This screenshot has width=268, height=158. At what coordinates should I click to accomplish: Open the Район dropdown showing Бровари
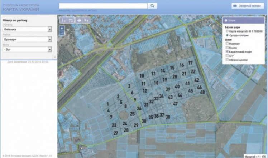click(x=50, y=39)
